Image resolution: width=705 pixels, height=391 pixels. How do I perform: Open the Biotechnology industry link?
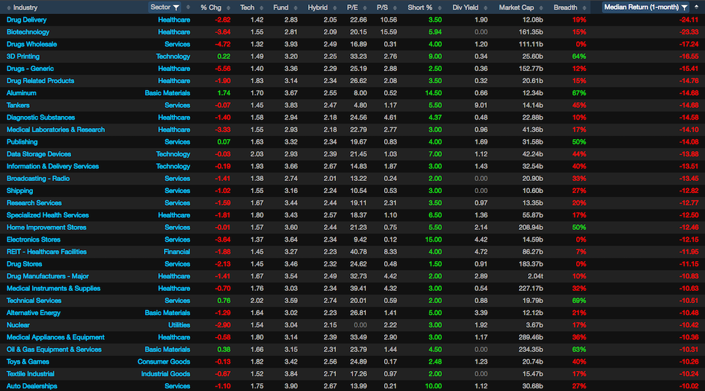point(28,32)
